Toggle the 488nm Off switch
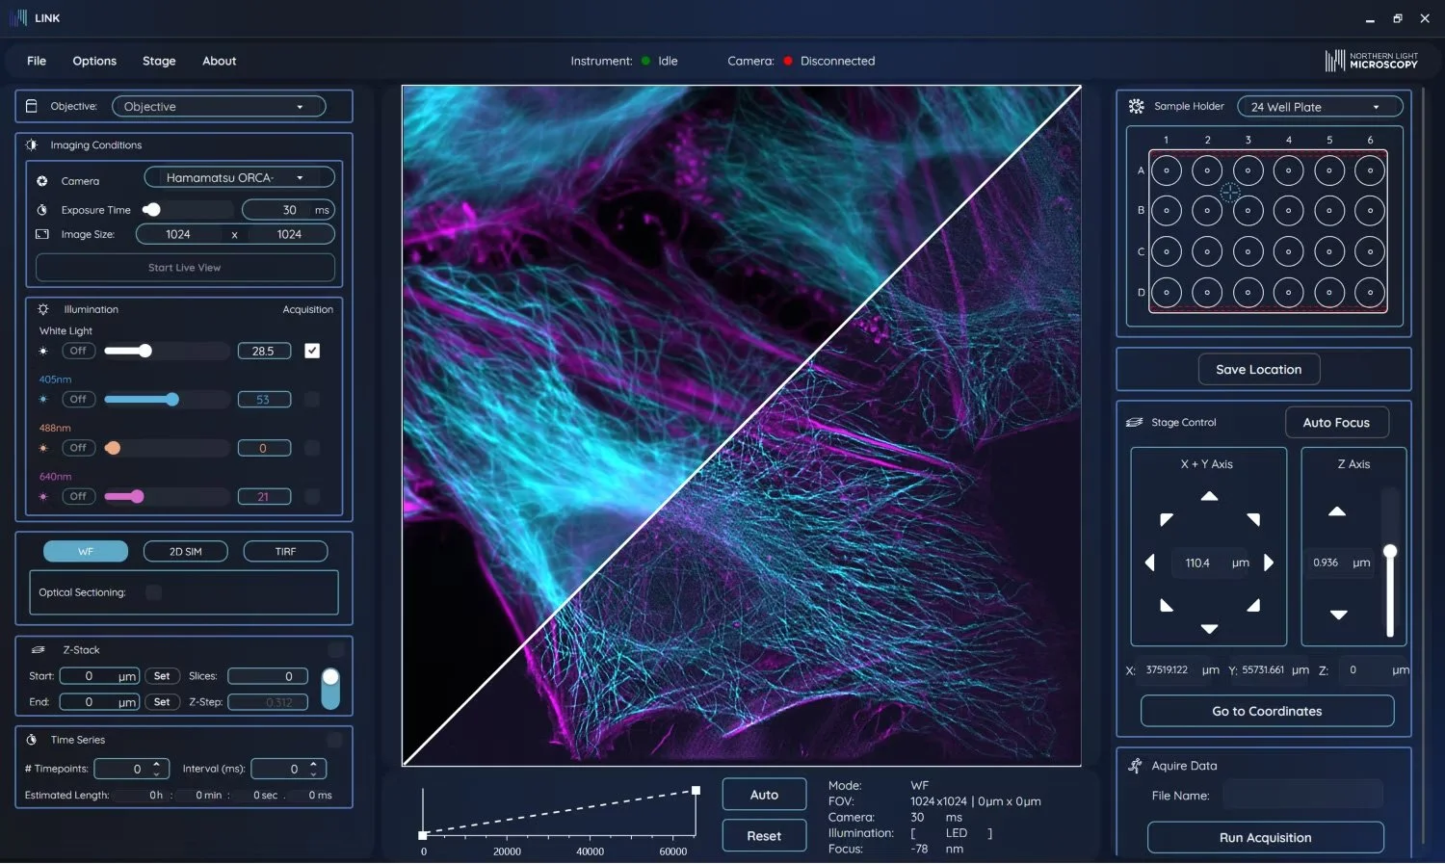Image resolution: width=1445 pixels, height=864 pixels. click(78, 448)
